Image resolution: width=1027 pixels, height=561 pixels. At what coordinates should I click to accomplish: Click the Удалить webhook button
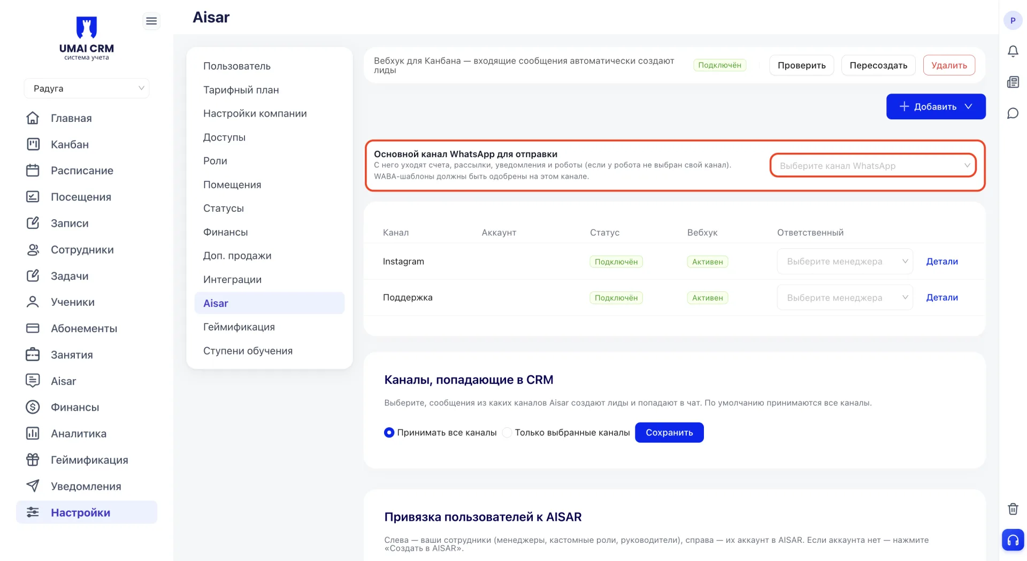pos(949,65)
